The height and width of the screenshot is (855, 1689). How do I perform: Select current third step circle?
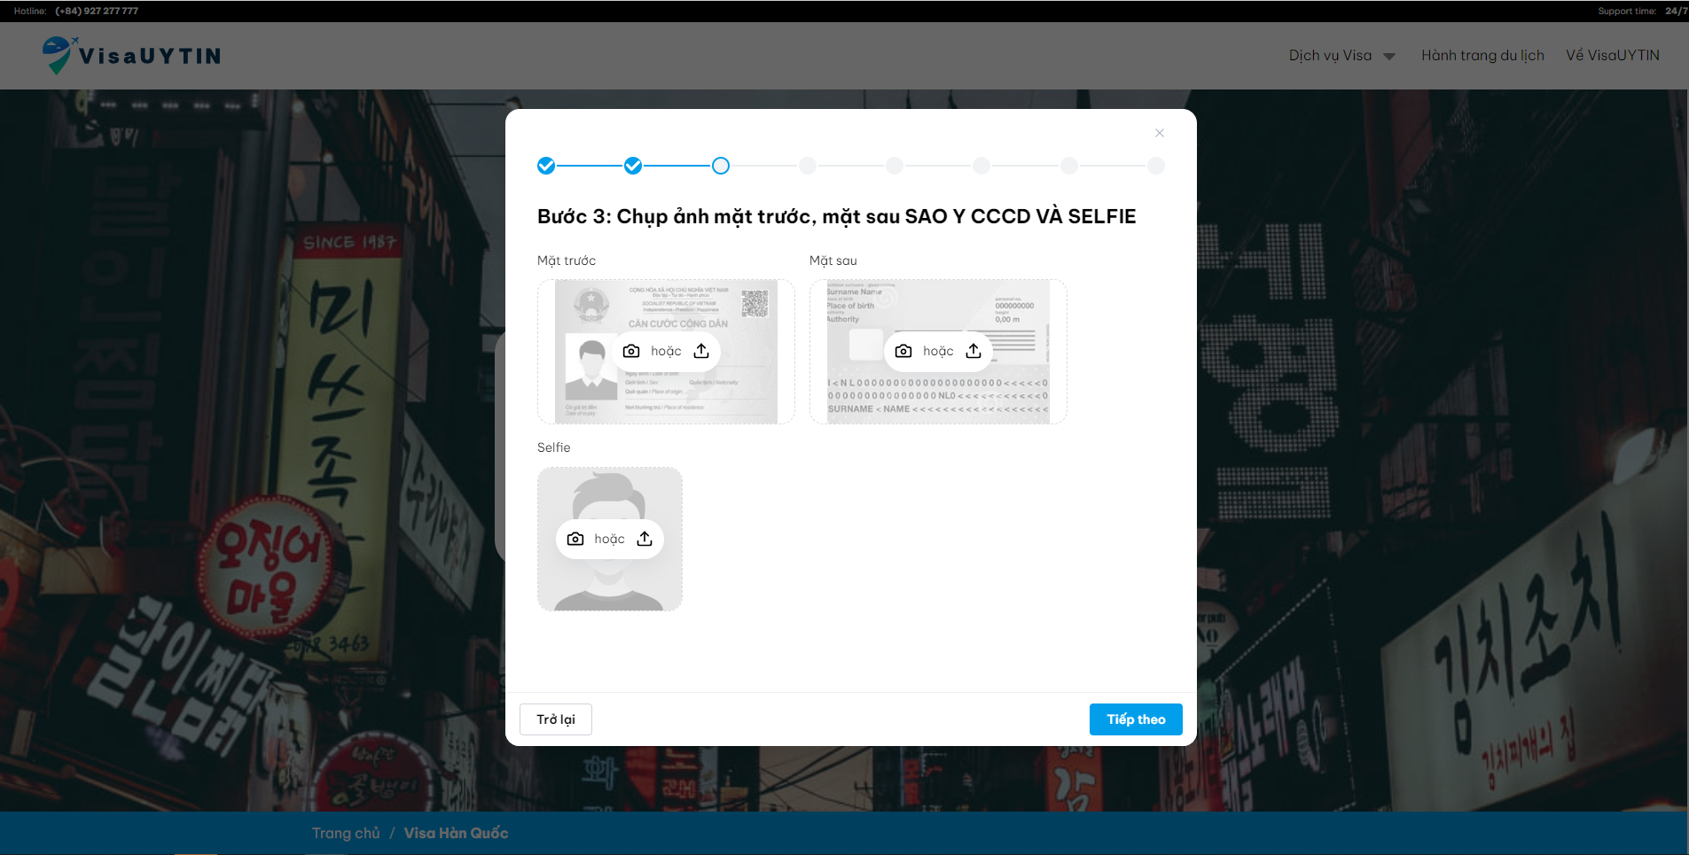coord(721,166)
